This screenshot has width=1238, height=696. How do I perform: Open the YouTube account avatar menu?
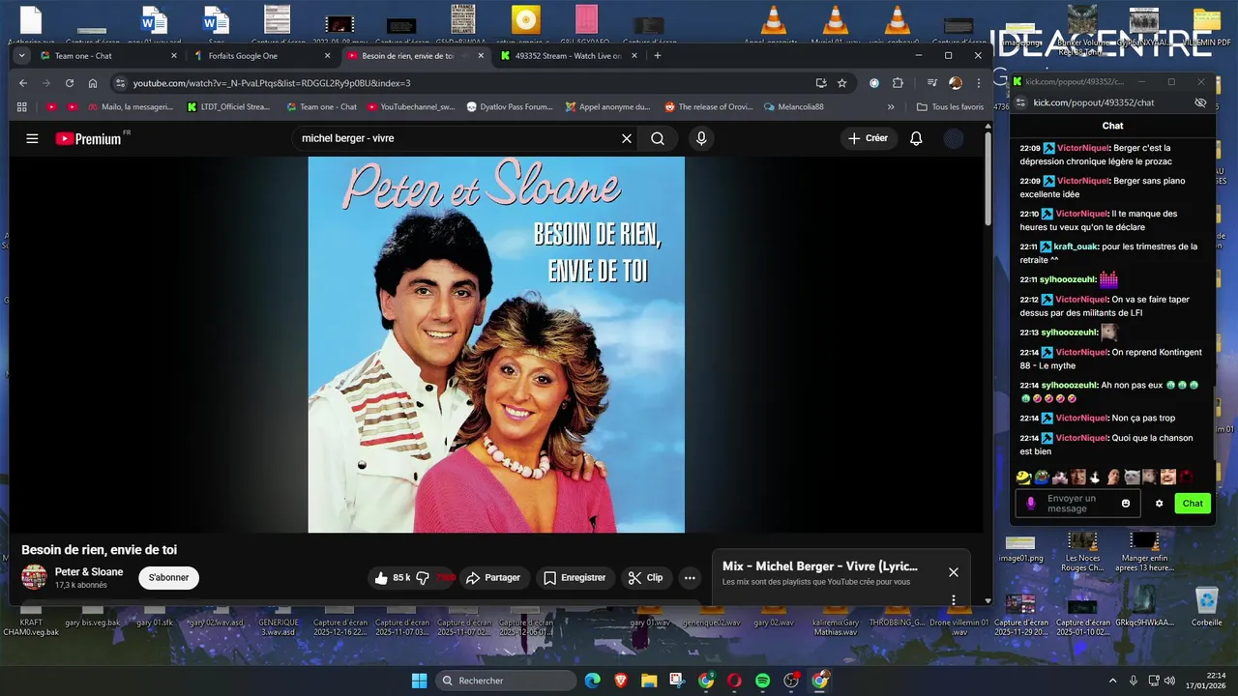pos(954,138)
